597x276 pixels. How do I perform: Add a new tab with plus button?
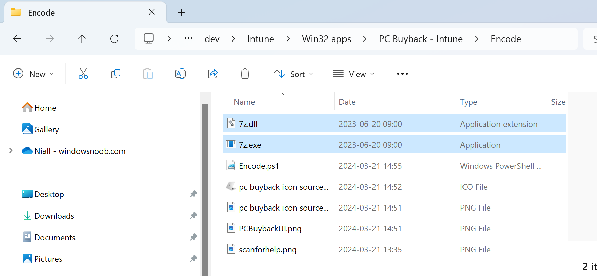click(x=181, y=13)
